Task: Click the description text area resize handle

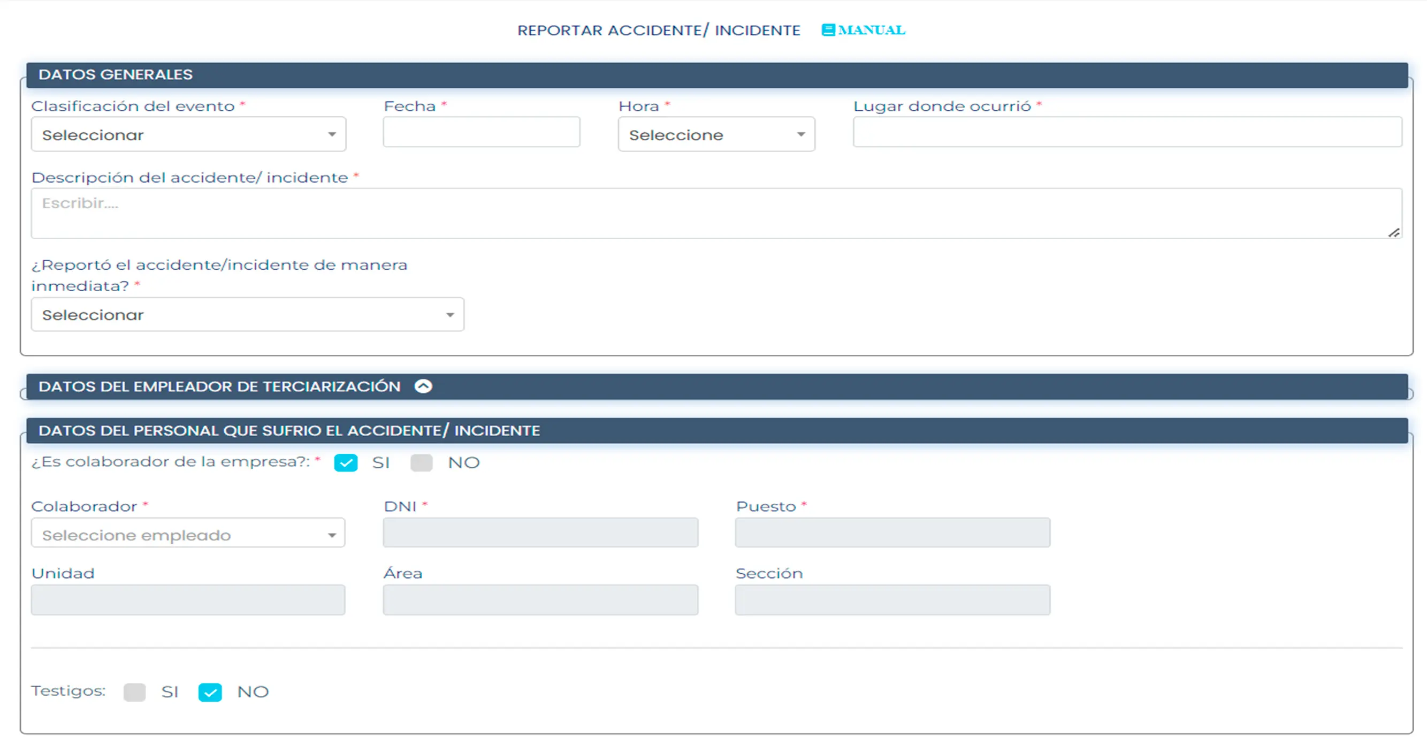Action: click(1394, 233)
